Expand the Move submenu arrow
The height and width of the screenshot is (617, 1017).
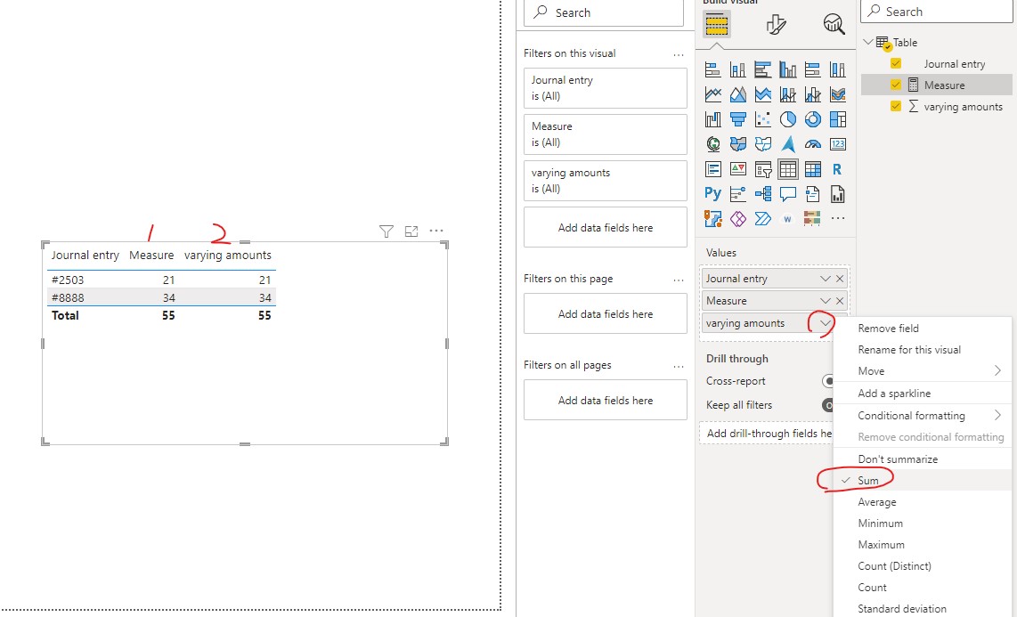tap(997, 370)
